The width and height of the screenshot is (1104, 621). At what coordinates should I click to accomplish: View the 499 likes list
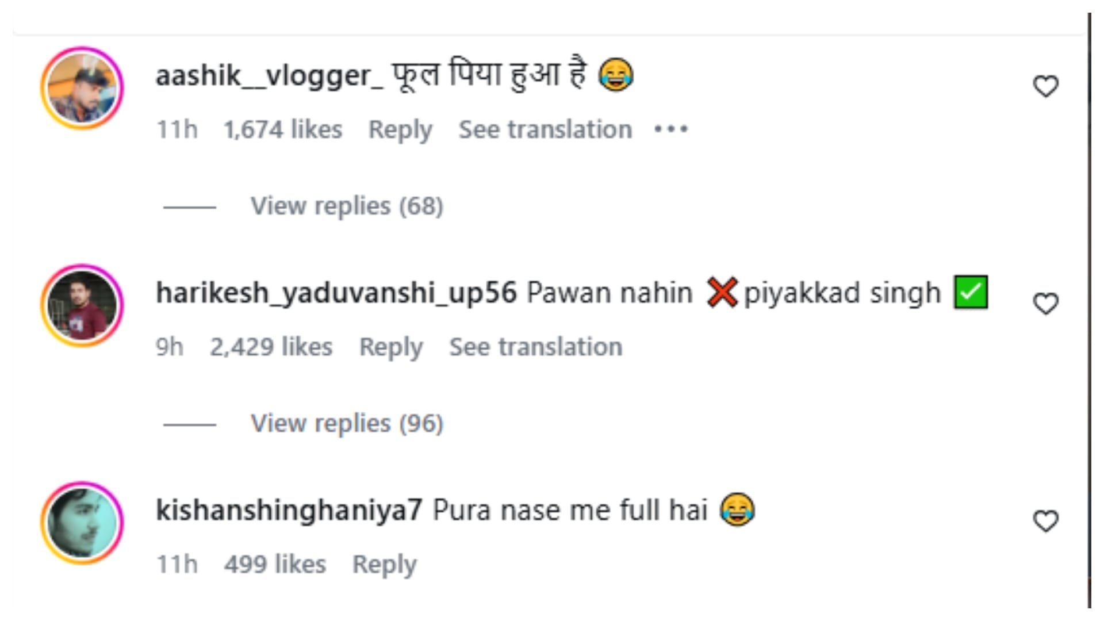[275, 564]
